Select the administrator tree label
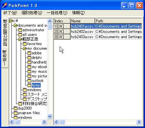Screen dimensions: 145x128 tap(33, 30)
